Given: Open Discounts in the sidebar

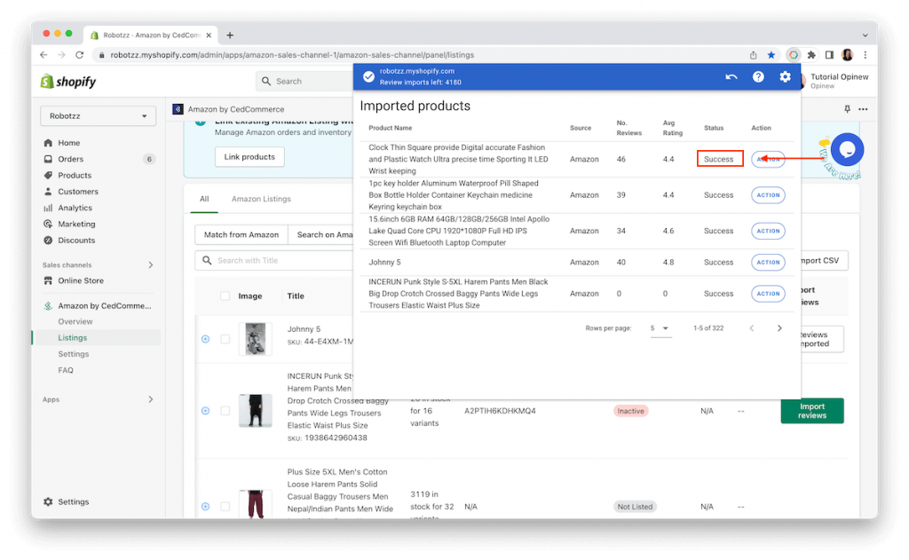Looking at the screenshot, I should 76,240.
